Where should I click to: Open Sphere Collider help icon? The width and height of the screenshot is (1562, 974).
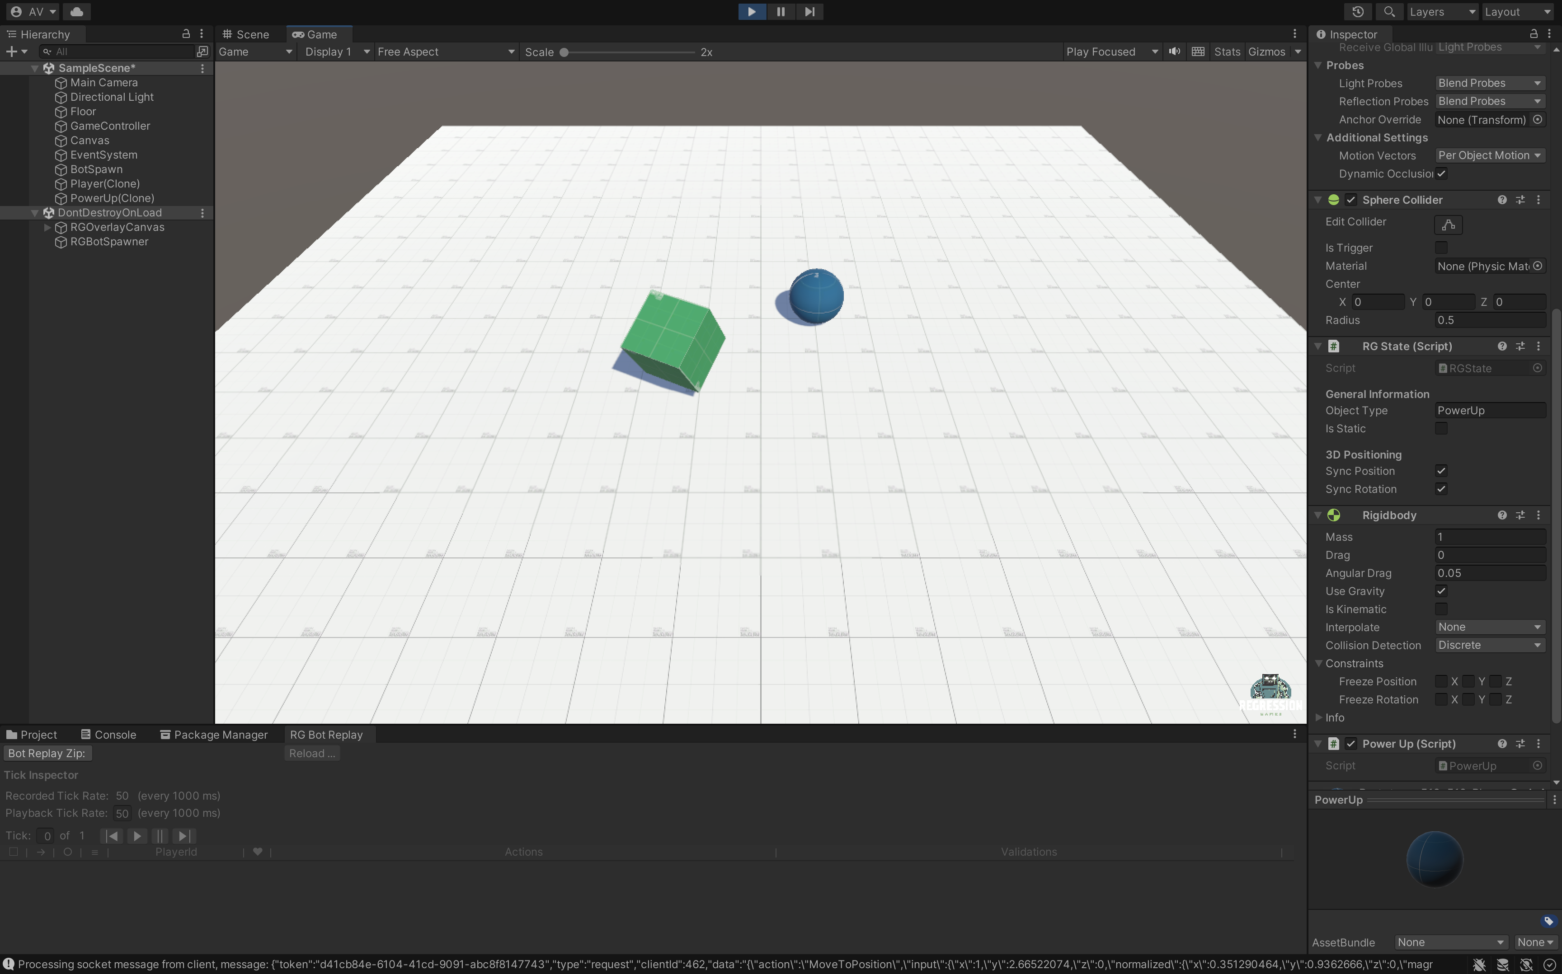pos(1502,200)
